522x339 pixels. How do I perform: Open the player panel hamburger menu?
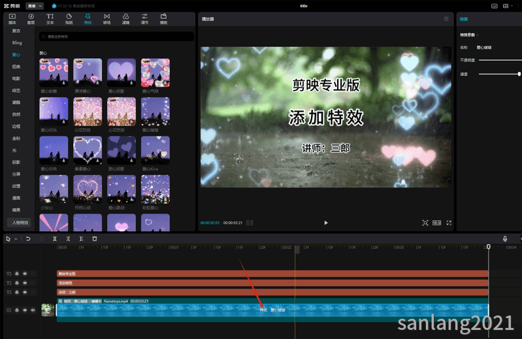point(446,19)
